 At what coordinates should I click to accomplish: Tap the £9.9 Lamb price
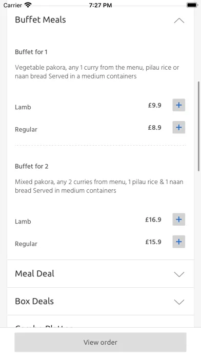(154, 105)
